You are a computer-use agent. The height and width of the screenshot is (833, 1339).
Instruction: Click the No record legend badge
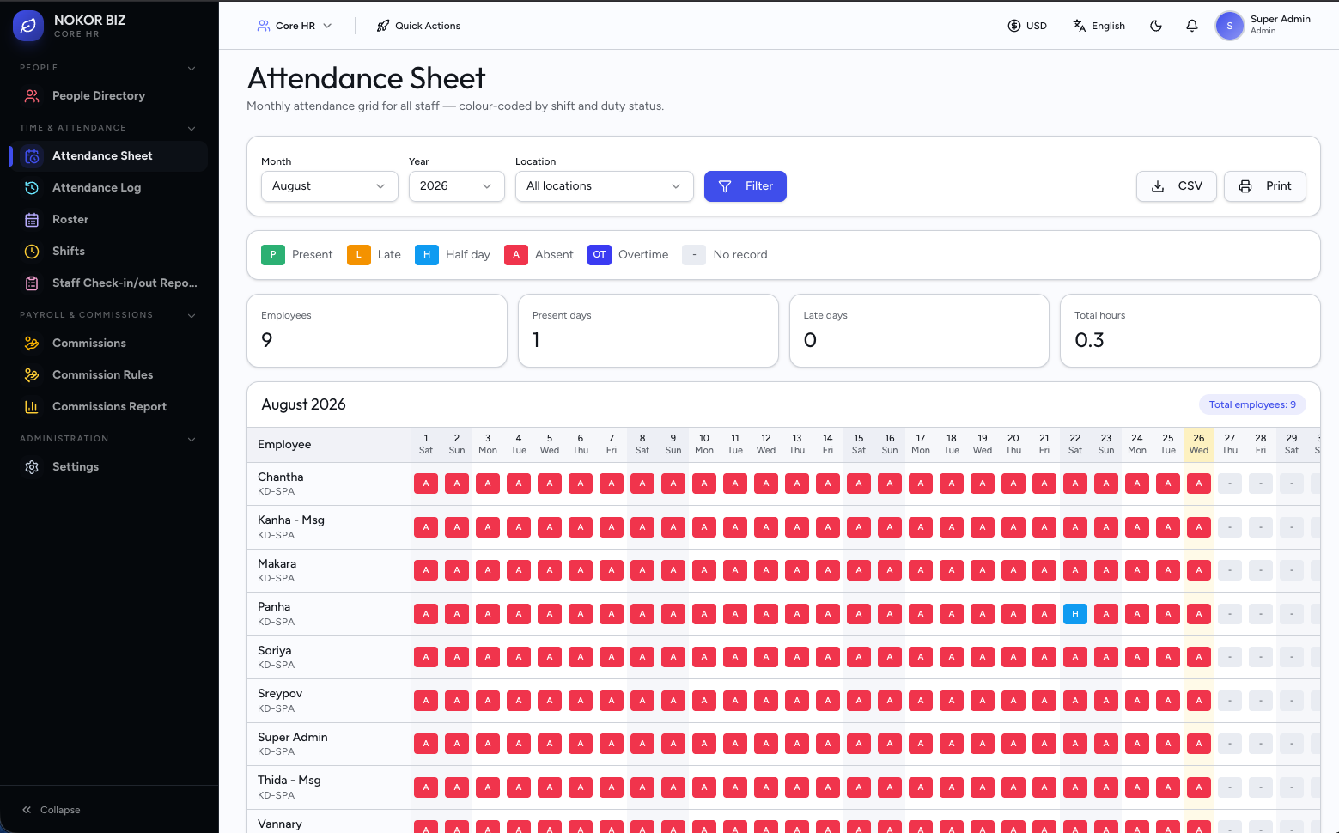(x=694, y=255)
